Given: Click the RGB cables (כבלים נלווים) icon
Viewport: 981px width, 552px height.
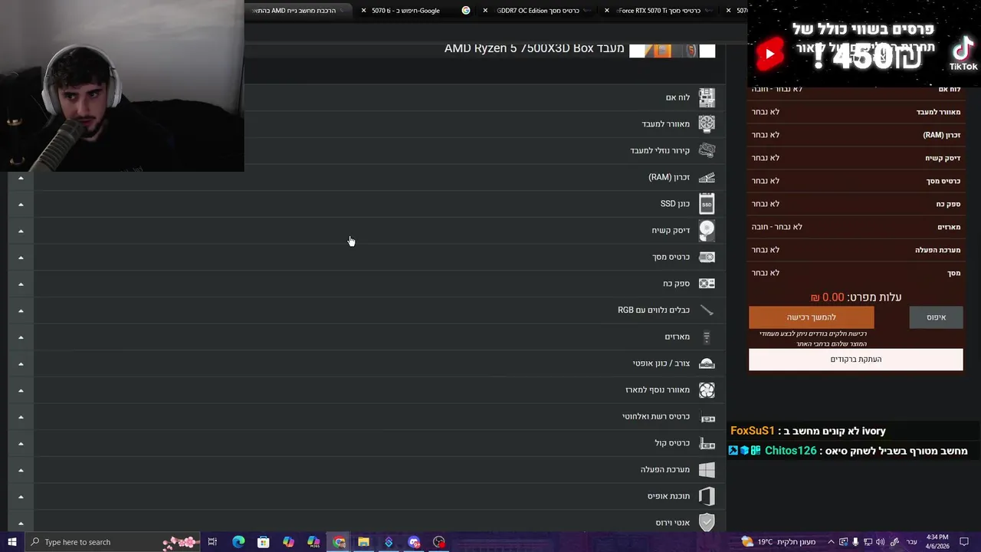Looking at the screenshot, I should pos(707,310).
